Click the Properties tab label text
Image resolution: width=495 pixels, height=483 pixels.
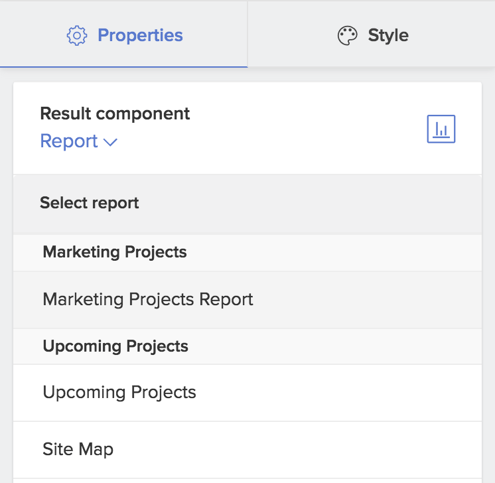(x=140, y=35)
